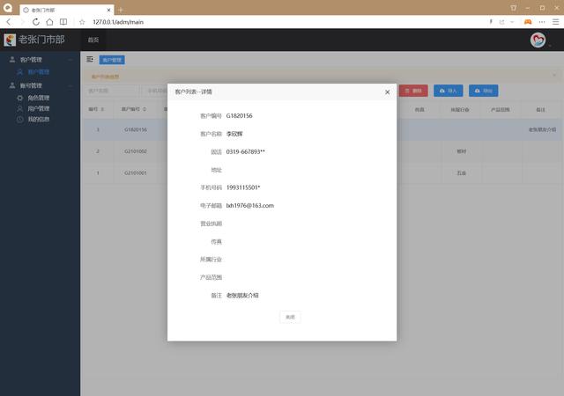The width and height of the screenshot is (564, 396).
Task: Click the blue export button
Action: (484, 91)
